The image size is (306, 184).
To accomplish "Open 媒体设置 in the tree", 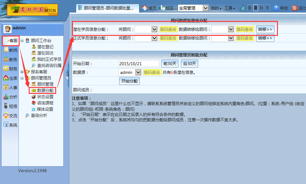I will (x=45, y=109).
